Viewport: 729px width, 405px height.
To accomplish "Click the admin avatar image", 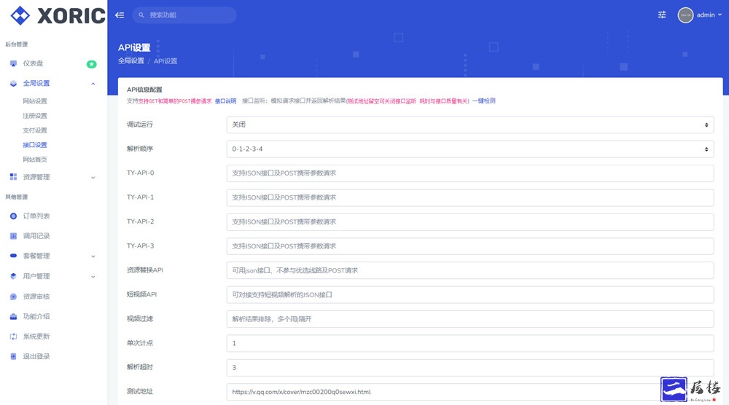I will [685, 15].
